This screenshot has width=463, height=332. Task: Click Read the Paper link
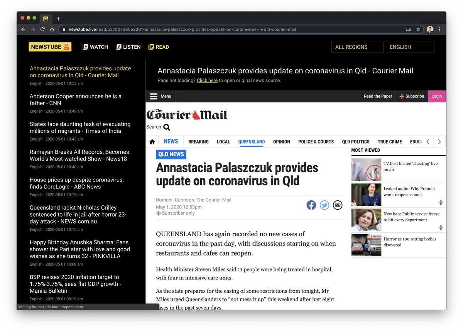pos(378,96)
